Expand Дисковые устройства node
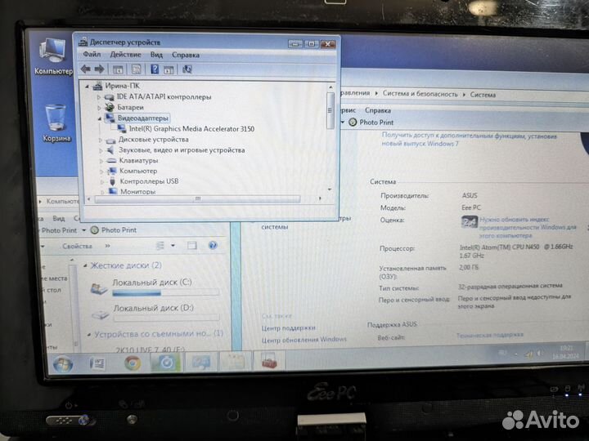This screenshot has width=589, height=441. pyautogui.click(x=101, y=140)
